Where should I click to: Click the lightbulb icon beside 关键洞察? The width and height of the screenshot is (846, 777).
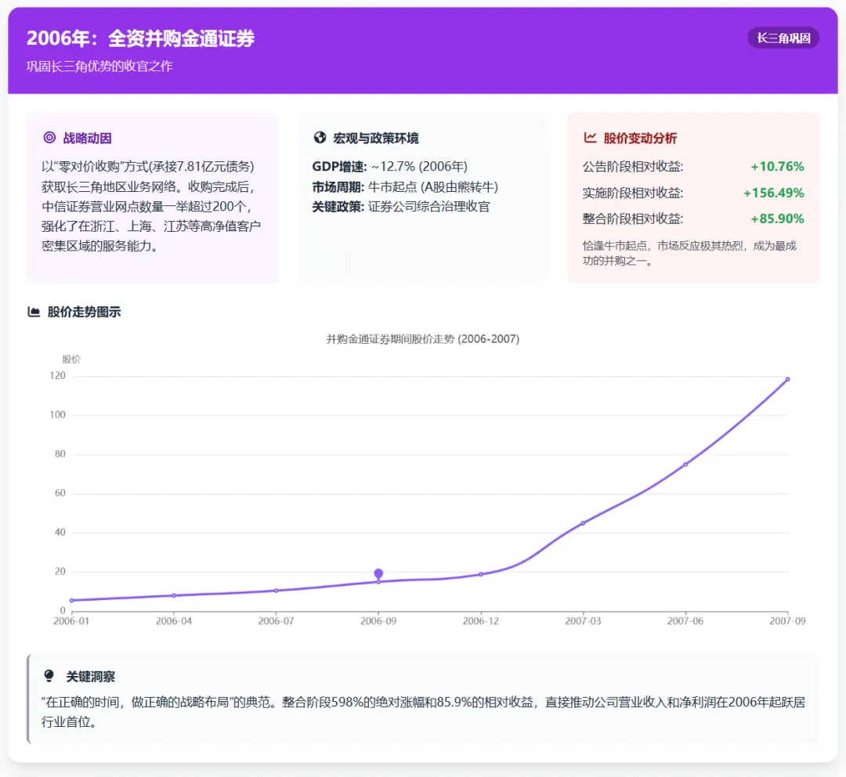[x=49, y=675]
